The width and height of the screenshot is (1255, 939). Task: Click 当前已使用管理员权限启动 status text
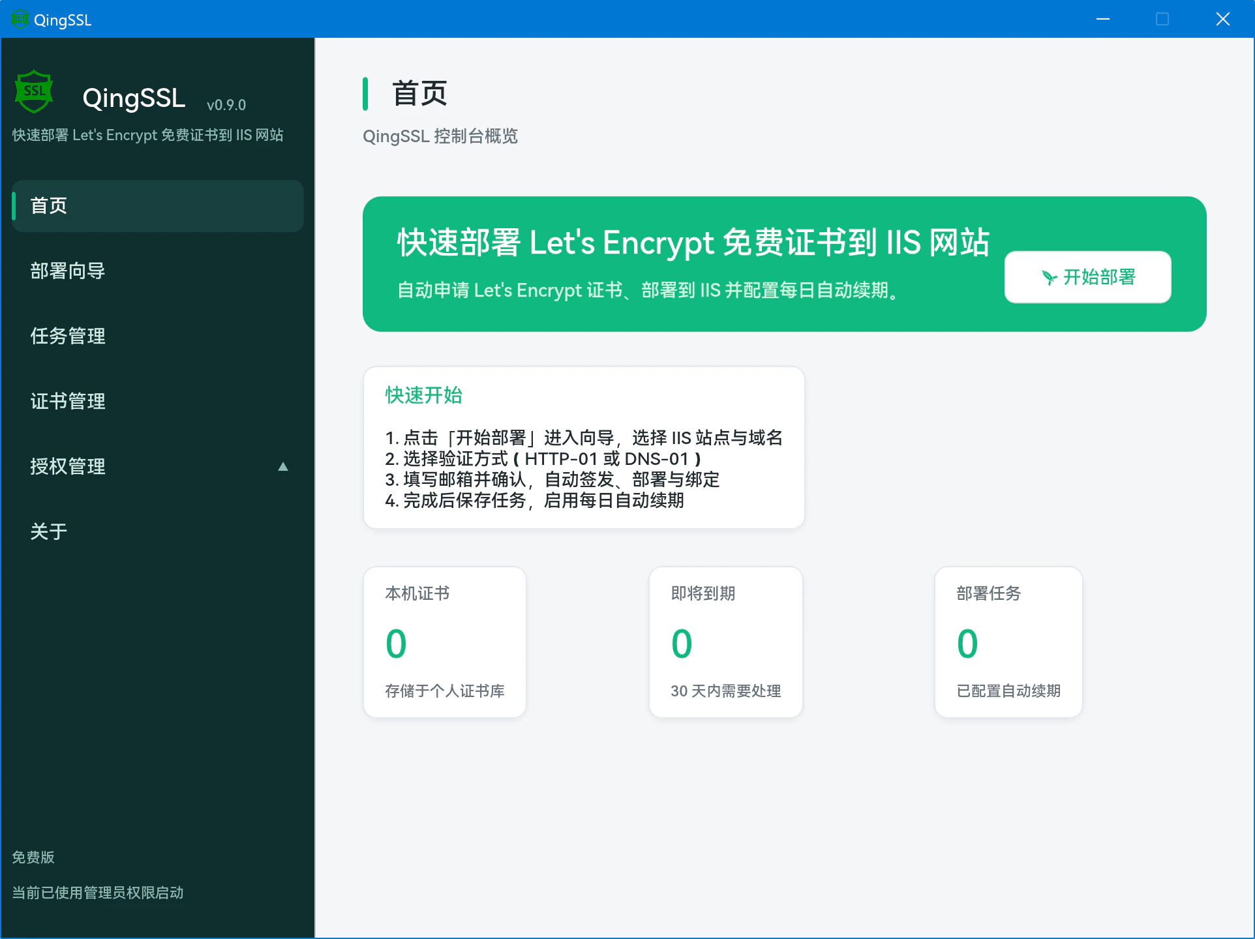point(98,893)
